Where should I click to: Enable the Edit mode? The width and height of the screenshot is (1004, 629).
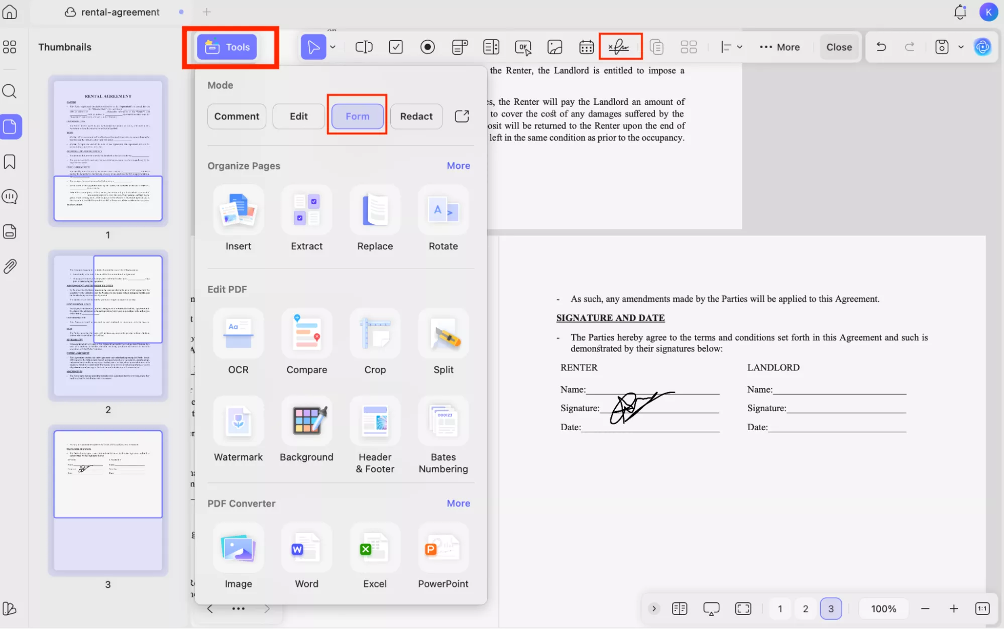click(298, 116)
